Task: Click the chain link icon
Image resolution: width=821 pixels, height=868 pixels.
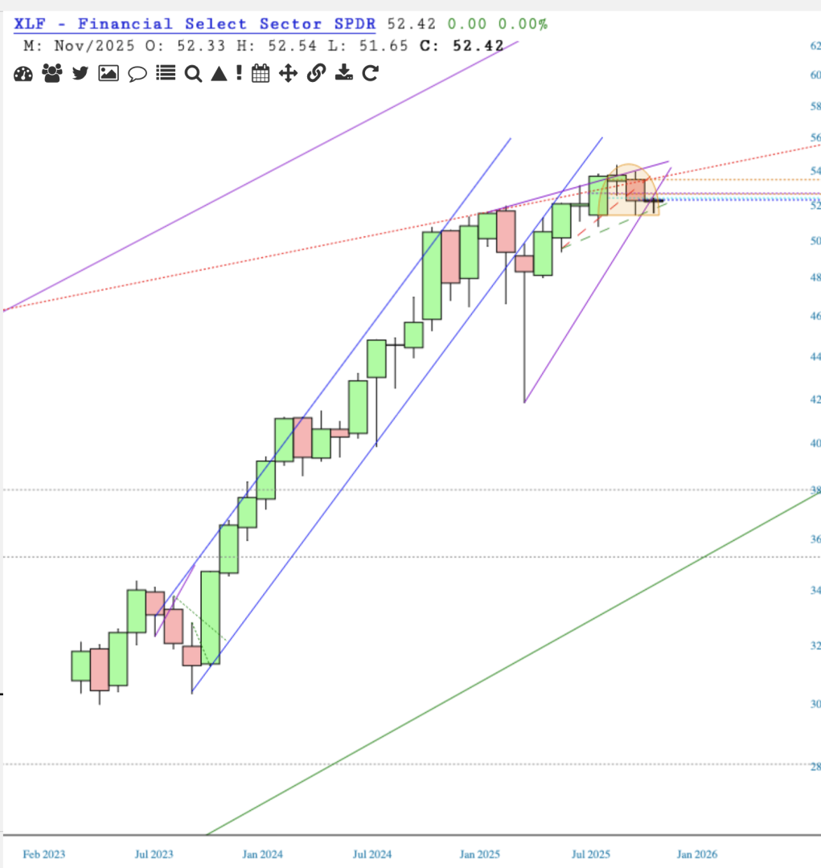Action: point(316,73)
